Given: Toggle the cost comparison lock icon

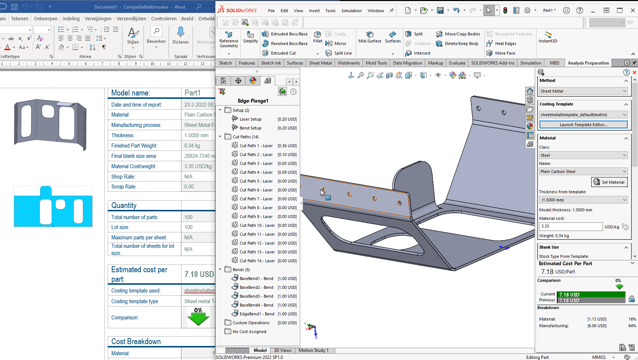Looking at the screenshot, I should (x=632, y=299).
